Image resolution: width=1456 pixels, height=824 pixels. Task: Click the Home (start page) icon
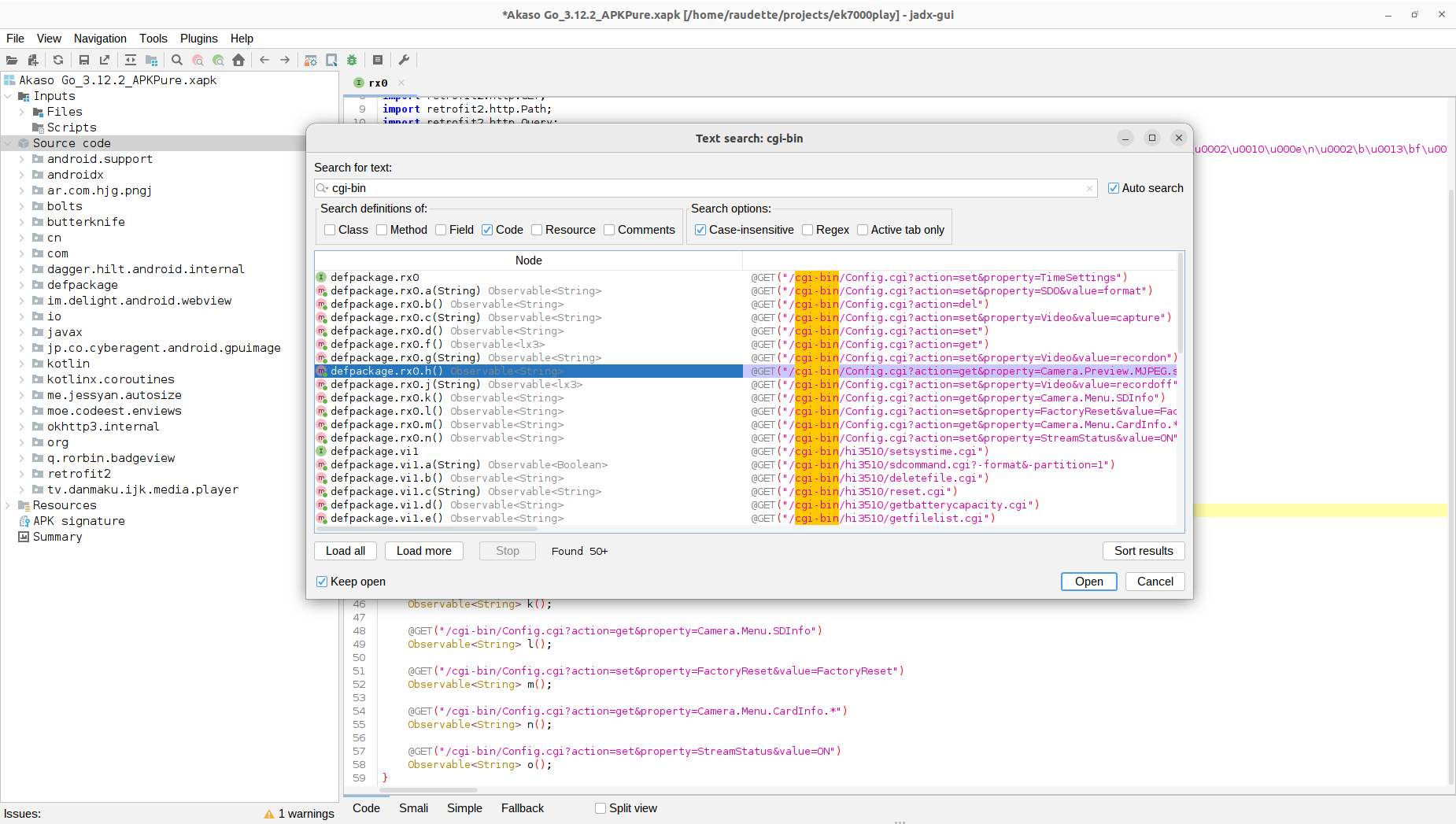click(x=238, y=60)
